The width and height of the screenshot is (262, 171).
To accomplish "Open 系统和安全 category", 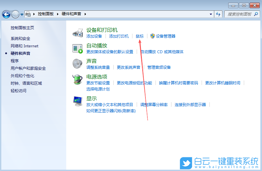I will [x=20, y=39].
